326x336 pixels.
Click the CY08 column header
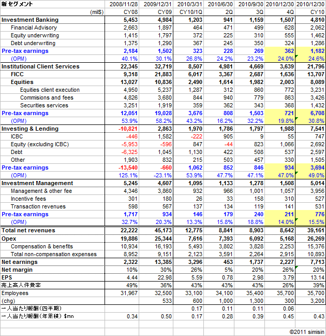pyautogui.click(x=131, y=12)
